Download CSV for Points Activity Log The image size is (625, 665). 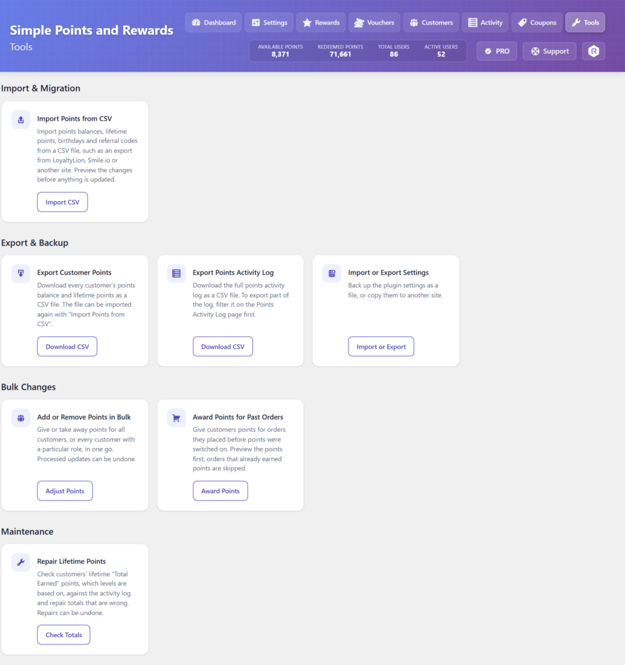click(223, 347)
